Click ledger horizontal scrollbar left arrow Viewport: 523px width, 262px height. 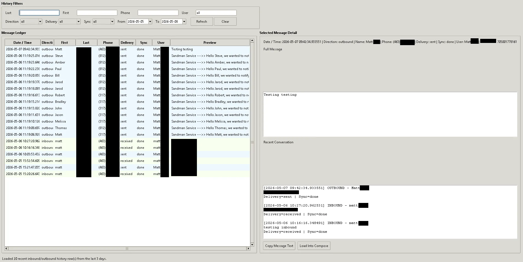[7, 249]
